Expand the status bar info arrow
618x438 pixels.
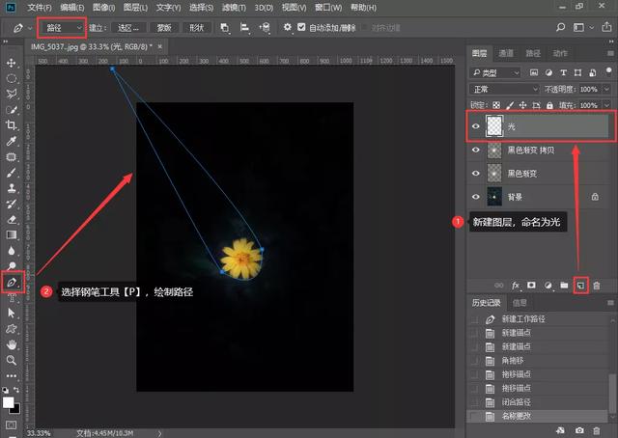[x=159, y=433]
